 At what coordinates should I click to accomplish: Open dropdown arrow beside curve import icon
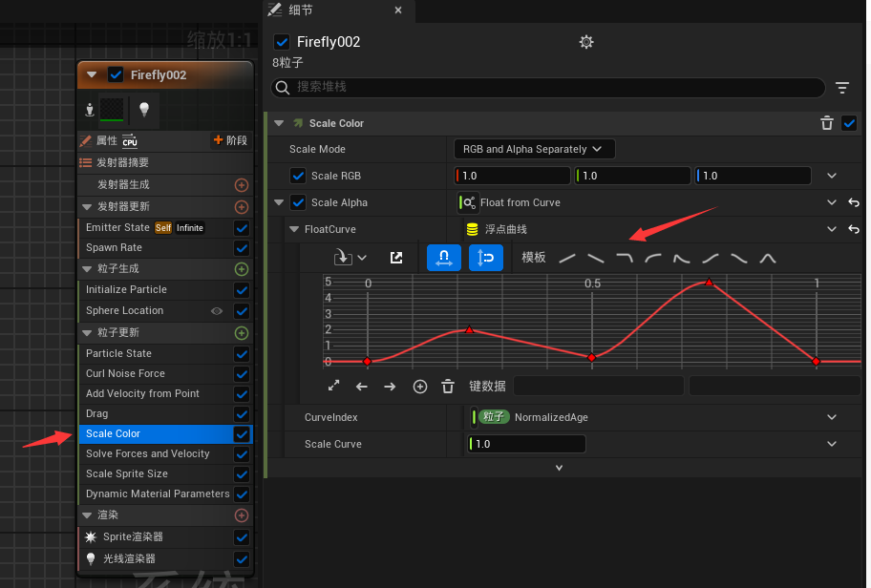(x=362, y=258)
